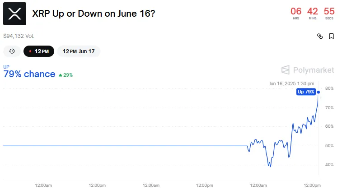Open past markets with the history icon
The height and width of the screenshot is (190, 342).
click(12, 51)
